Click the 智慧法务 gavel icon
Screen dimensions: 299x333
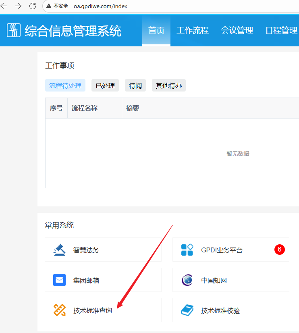[x=60, y=250]
